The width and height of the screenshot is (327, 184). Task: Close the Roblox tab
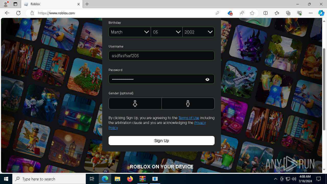coord(79,4)
